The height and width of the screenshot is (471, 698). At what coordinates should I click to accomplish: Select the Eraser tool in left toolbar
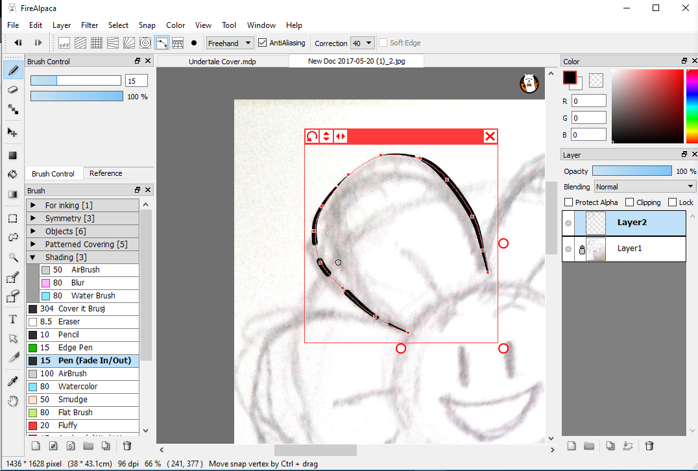coord(13,90)
